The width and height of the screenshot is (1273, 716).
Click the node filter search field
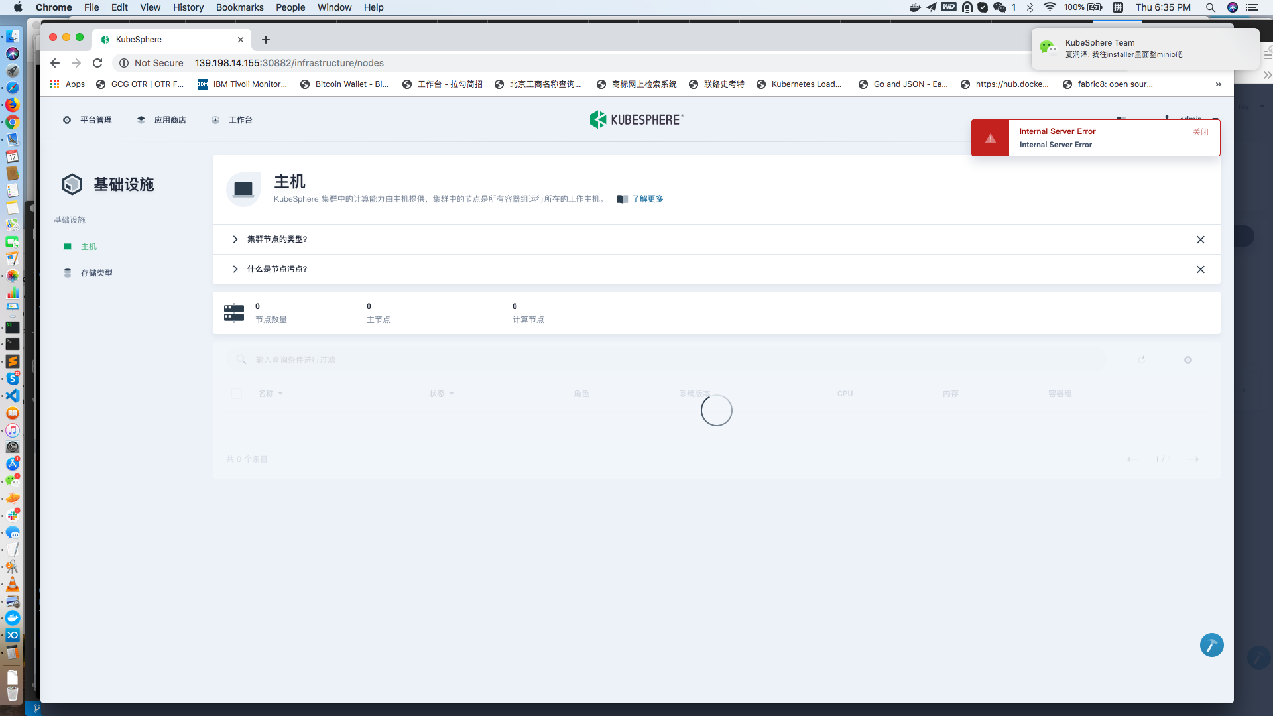[x=666, y=360]
